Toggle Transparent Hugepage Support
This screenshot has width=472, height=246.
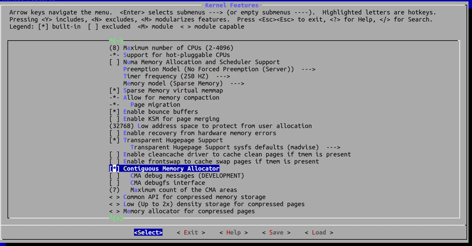pyautogui.click(x=166, y=140)
